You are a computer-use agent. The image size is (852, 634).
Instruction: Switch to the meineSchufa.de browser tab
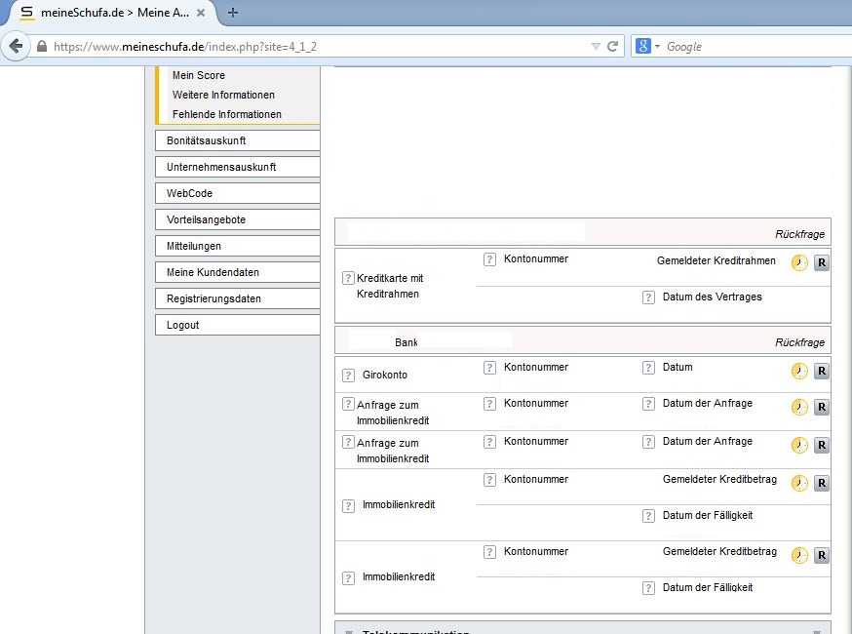tap(107, 13)
